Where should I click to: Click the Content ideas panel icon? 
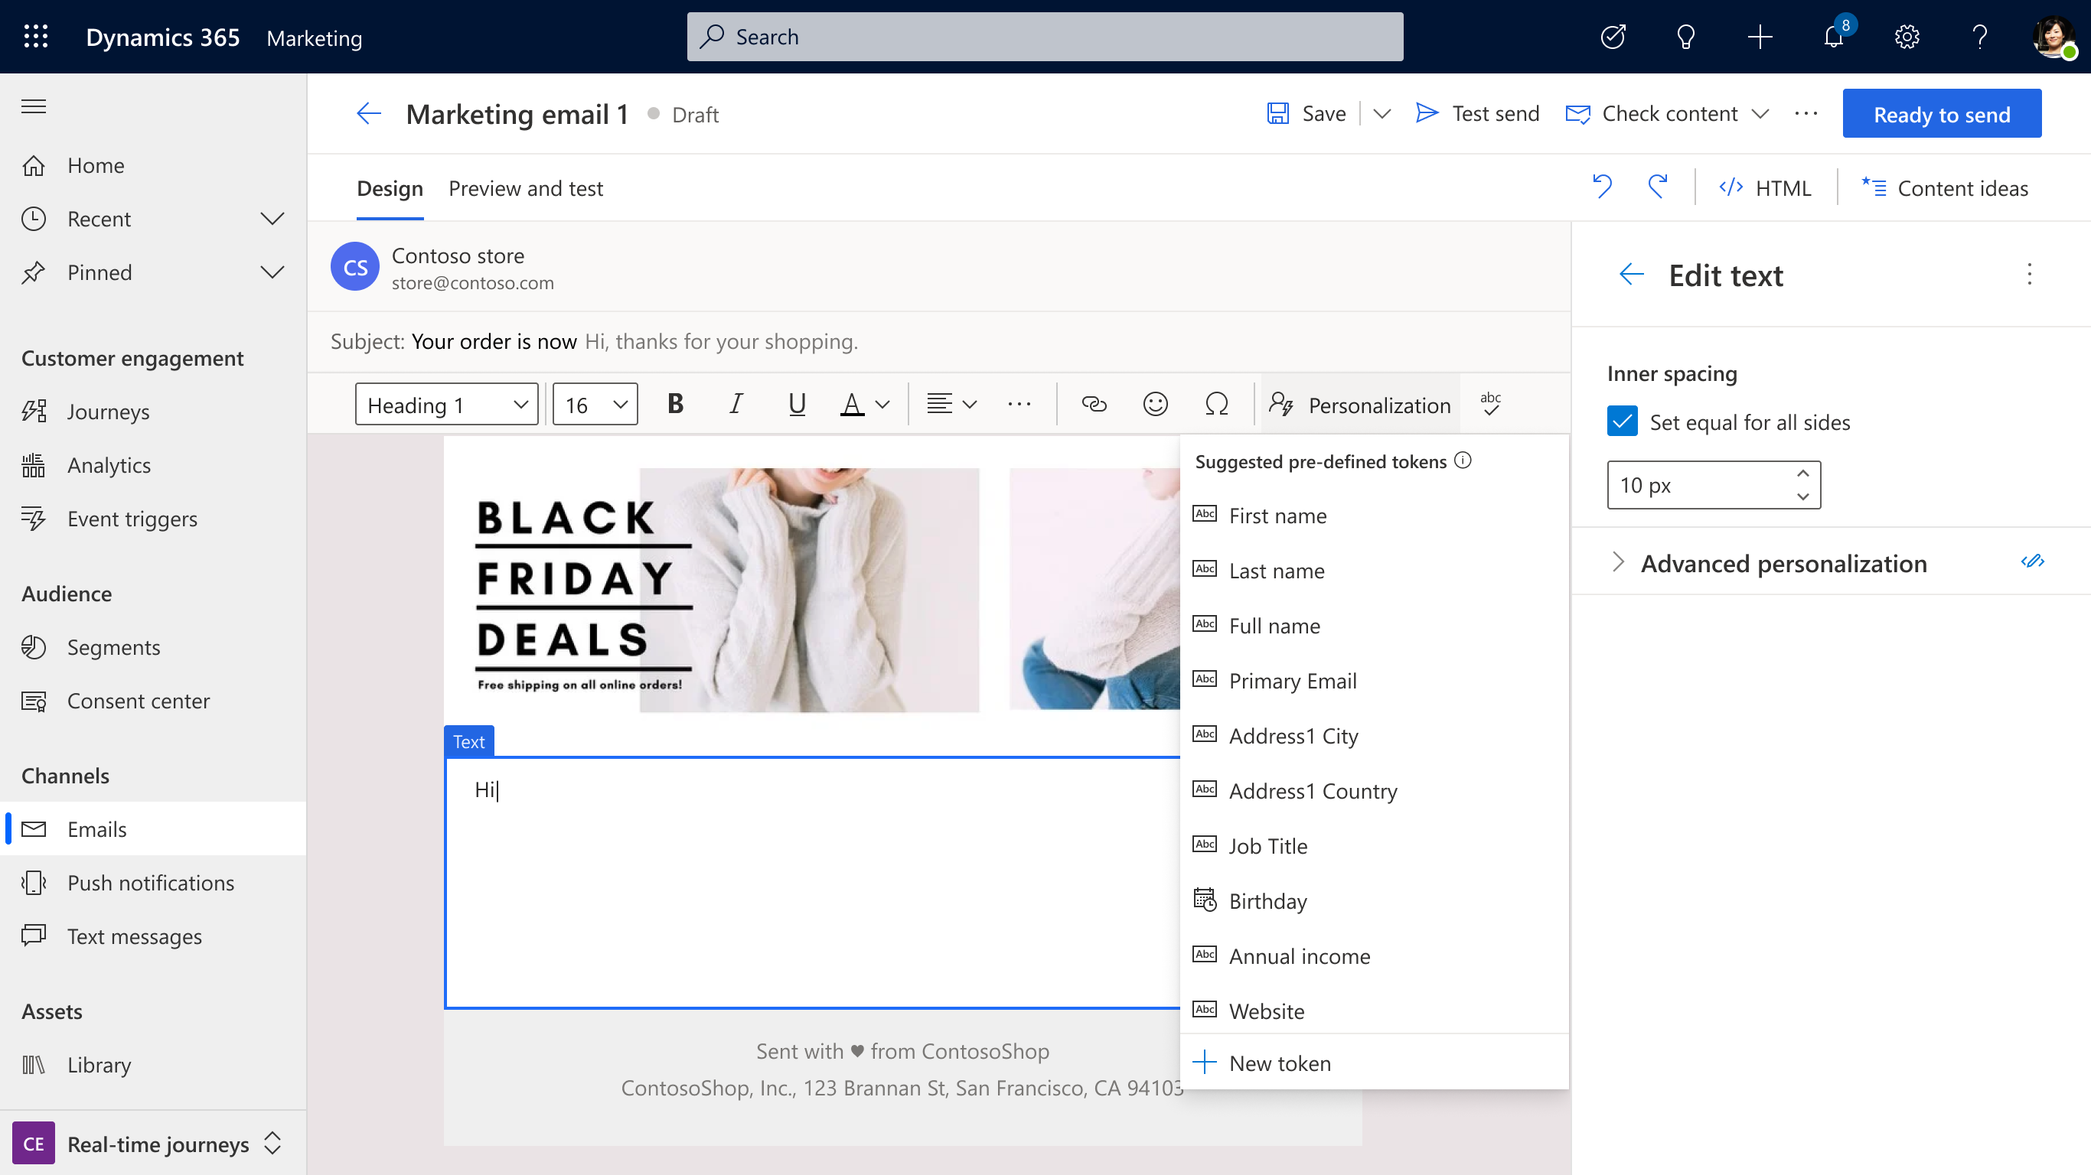pos(1873,188)
